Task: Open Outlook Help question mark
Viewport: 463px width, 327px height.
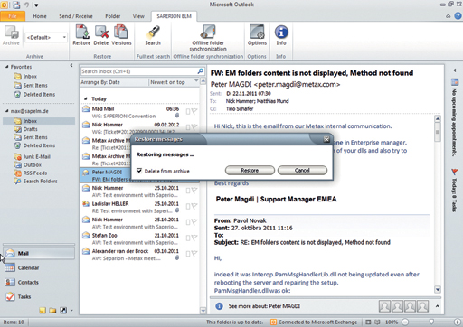Action: click(x=458, y=16)
